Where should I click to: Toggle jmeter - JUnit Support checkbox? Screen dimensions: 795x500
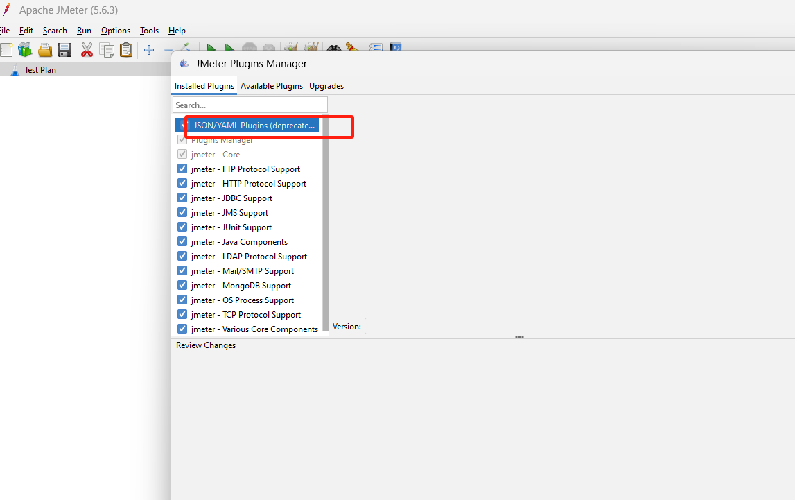click(x=182, y=227)
